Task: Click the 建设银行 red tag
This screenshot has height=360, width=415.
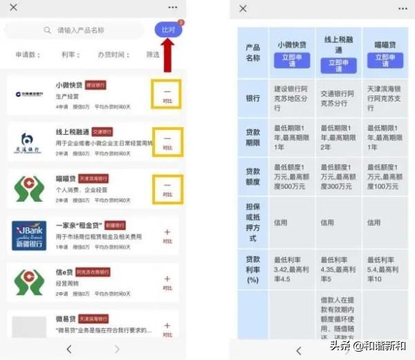Action: click(x=95, y=85)
